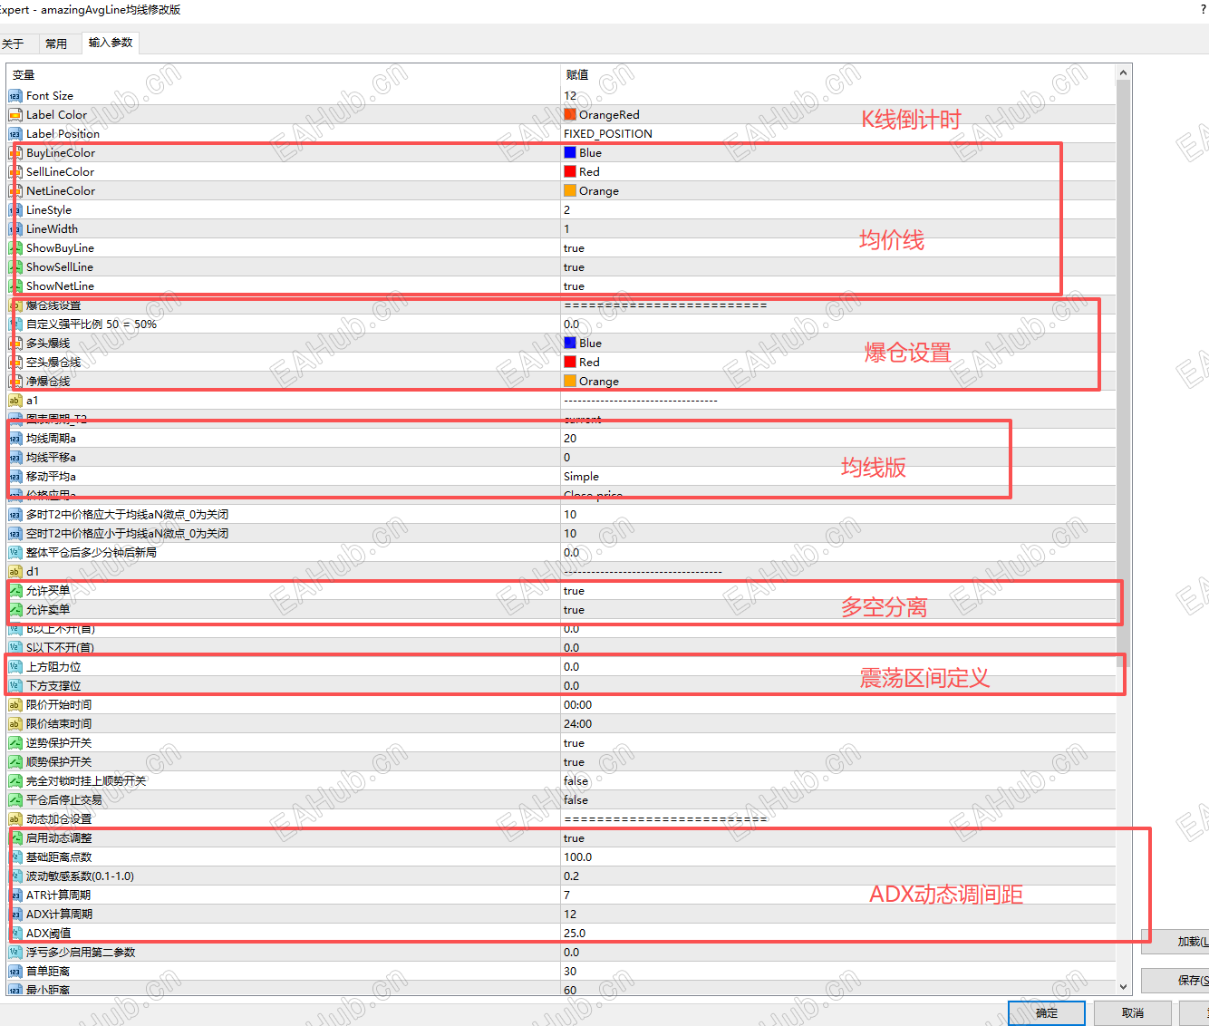Select the LineWidth value 1
1209x1026 pixels.
(x=567, y=229)
